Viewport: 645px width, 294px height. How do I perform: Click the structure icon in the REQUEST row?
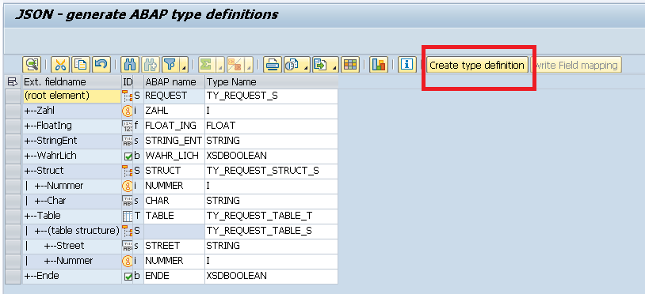click(127, 96)
